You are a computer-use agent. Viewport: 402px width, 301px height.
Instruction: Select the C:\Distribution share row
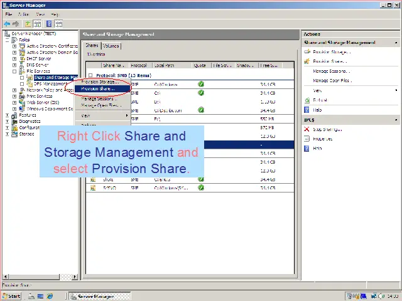click(190, 110)
